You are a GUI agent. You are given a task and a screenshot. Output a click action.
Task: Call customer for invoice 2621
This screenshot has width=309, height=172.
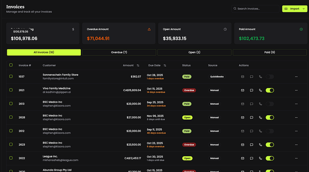[261, 90]
